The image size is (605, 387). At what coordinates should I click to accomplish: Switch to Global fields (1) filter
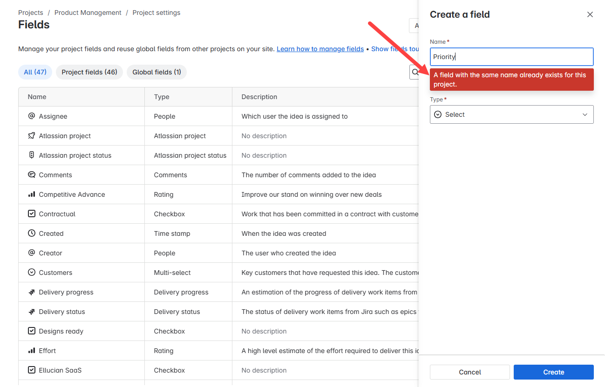pyautogui.click(x=156, y=72)
